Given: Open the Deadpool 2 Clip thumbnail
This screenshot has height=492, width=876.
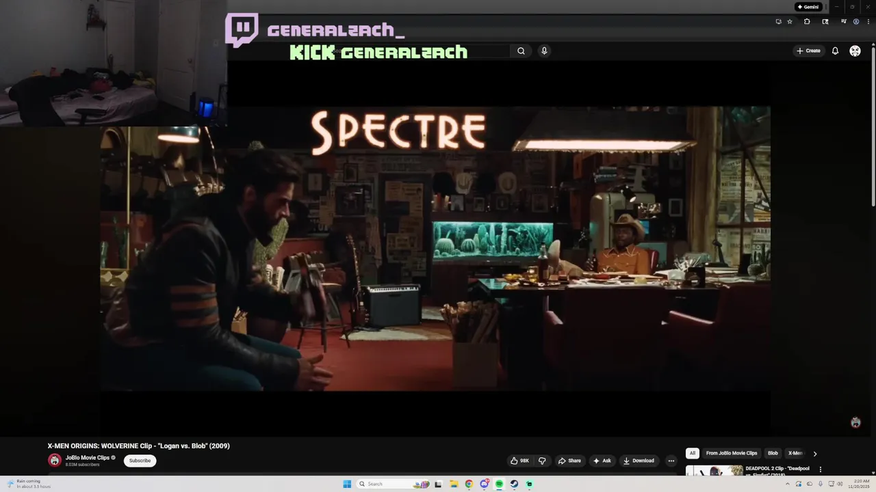Looking at the screenshot, I should click(x=714, y=470).
